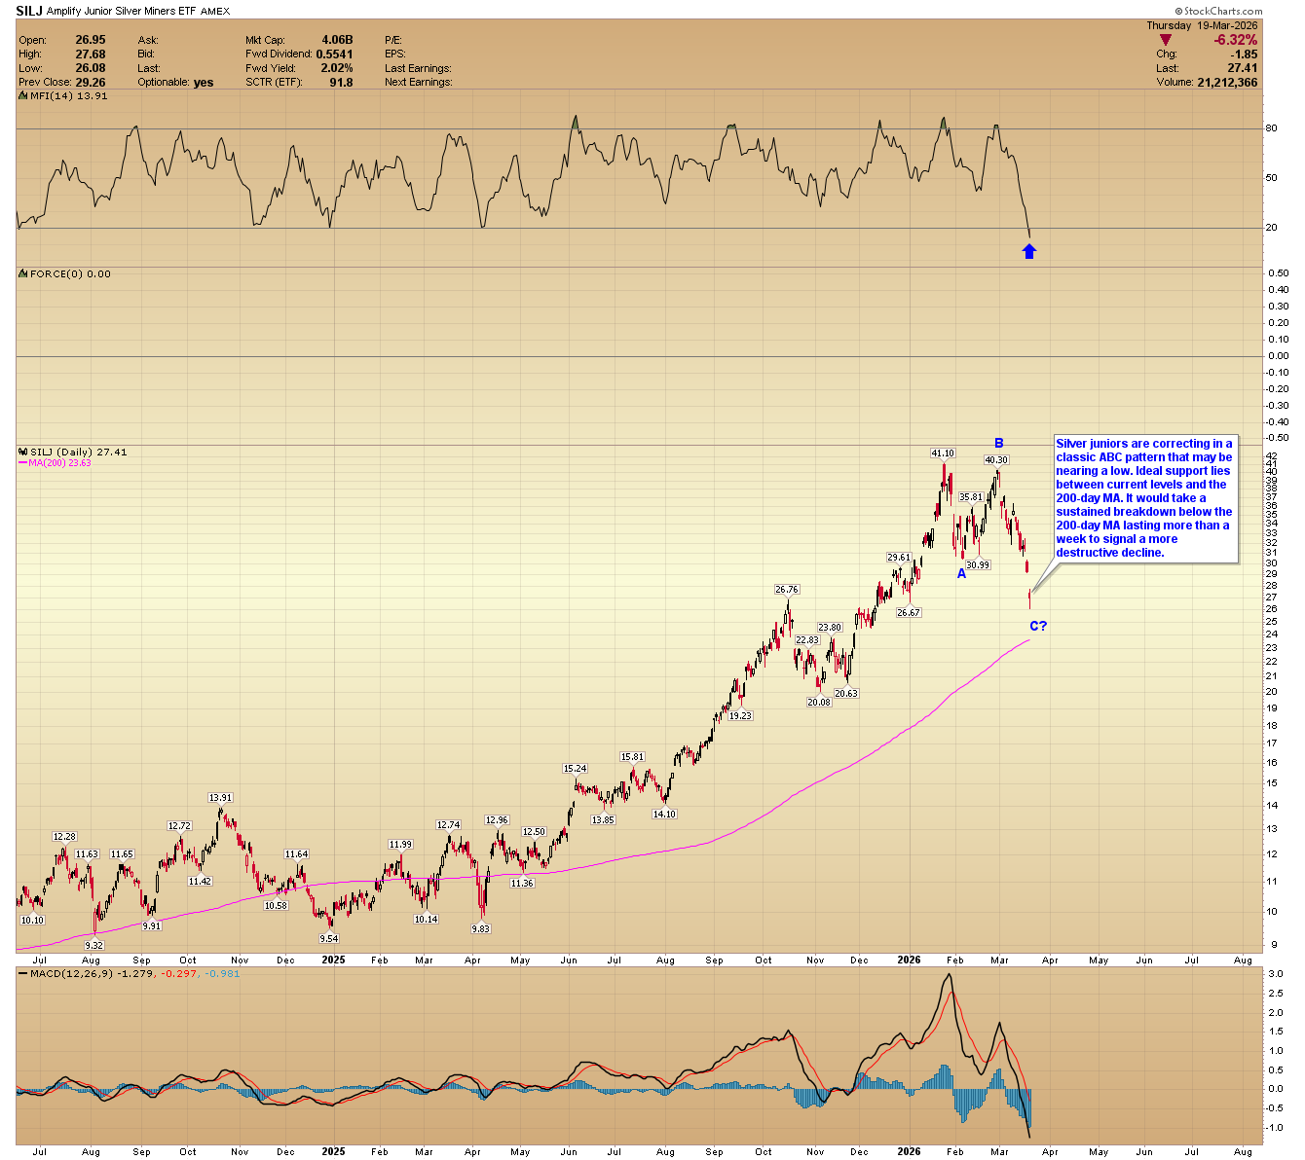Click the MFI(14) 13.91 legend text
The image size is (1305, 1160).
click(x=69, y=96)
